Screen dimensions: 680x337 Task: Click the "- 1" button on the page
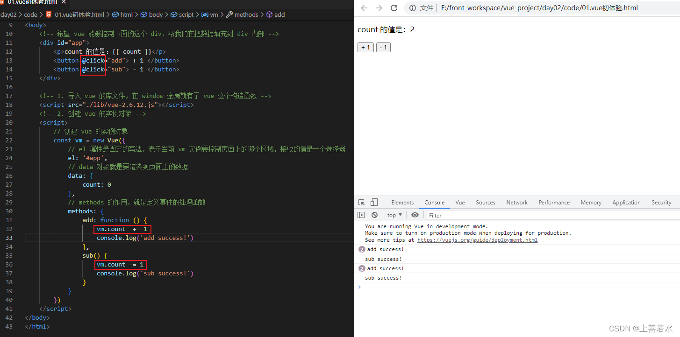pos(383,47)
